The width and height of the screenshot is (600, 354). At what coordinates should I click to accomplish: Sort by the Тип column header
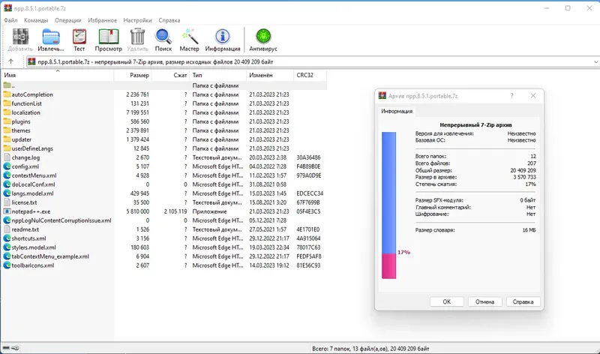(x=218, y=75)
